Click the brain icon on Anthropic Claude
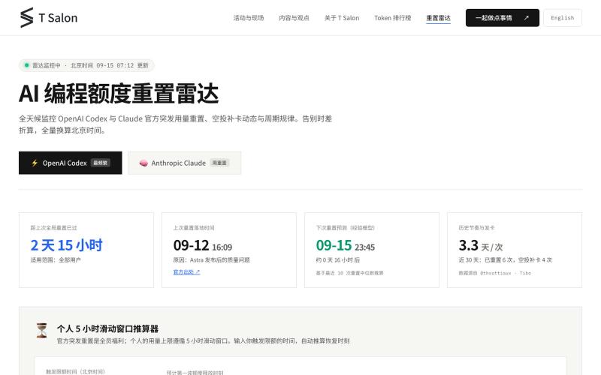The width and height of the screenshot is (601, 375). (x=143, y=163)
